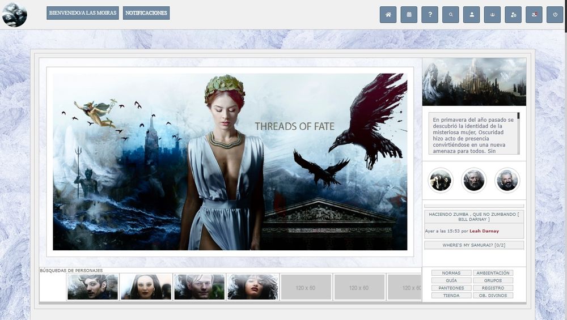Screen dimensions: 567x320
Task: Open search with the magnifier icon
Action: [451, 15]
